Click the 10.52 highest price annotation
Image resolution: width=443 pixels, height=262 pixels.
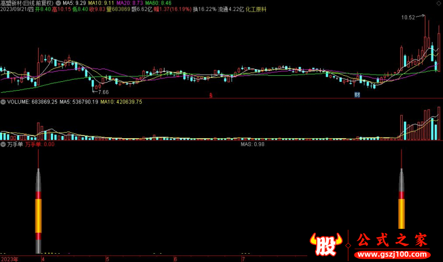pos(408,18)
